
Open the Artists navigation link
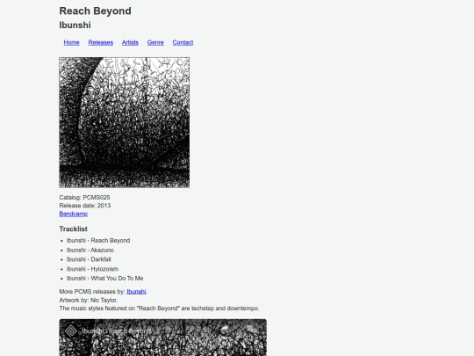click(x=130, y=42)
